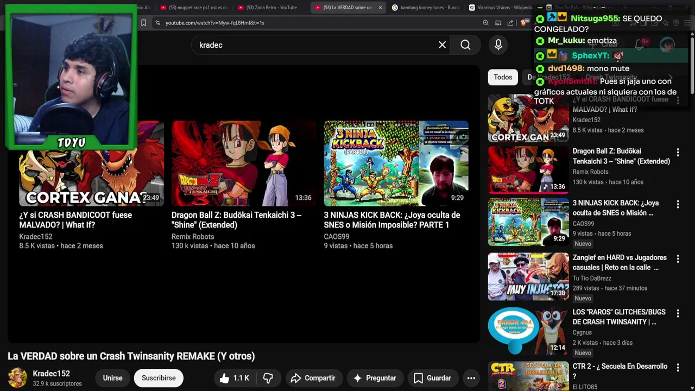This screenshot has height=391, width=695.
Task: Click the magnifier search button
Action: pyautogui.click(x=465, y=45)
